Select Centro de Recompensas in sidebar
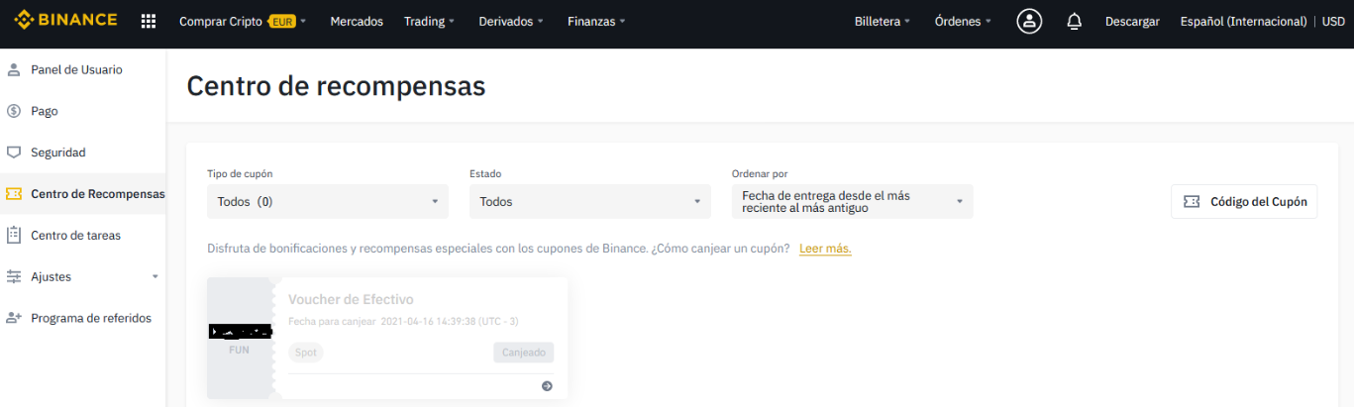The width and height of the screenshot is (1354, 407). tap(83, 194)
